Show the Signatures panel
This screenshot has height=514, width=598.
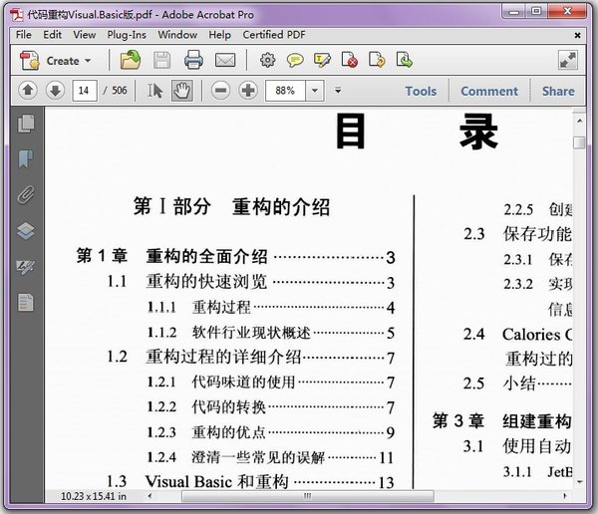click(26, 267)
